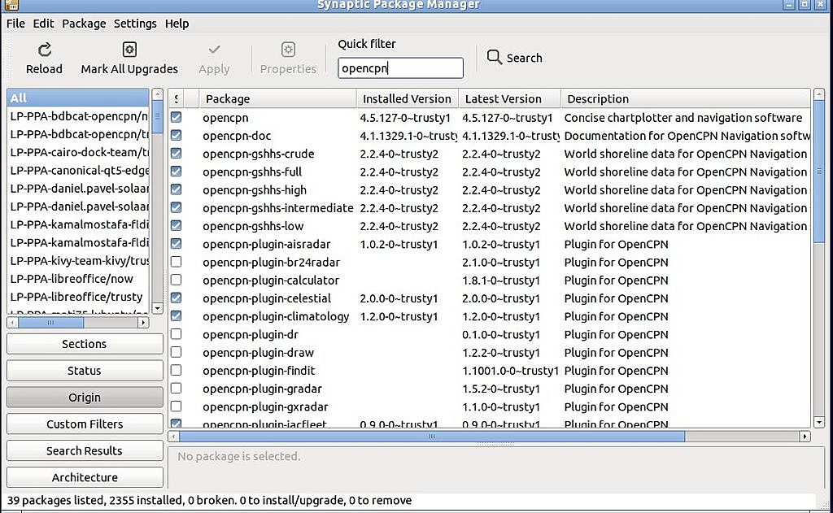Click the 4.5.127-0~trusty1 installed version cell
The image size is (833, 513).
[x=405, y=118]
